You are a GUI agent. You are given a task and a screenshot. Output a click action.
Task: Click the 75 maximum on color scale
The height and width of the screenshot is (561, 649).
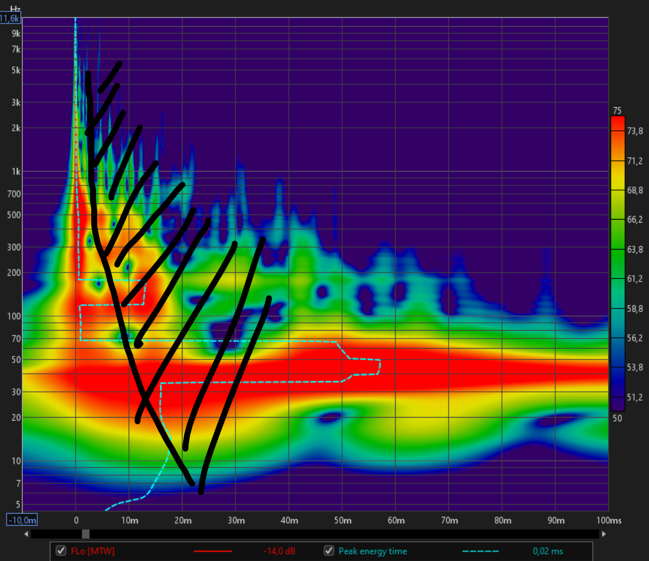click(x=617, y=110)
